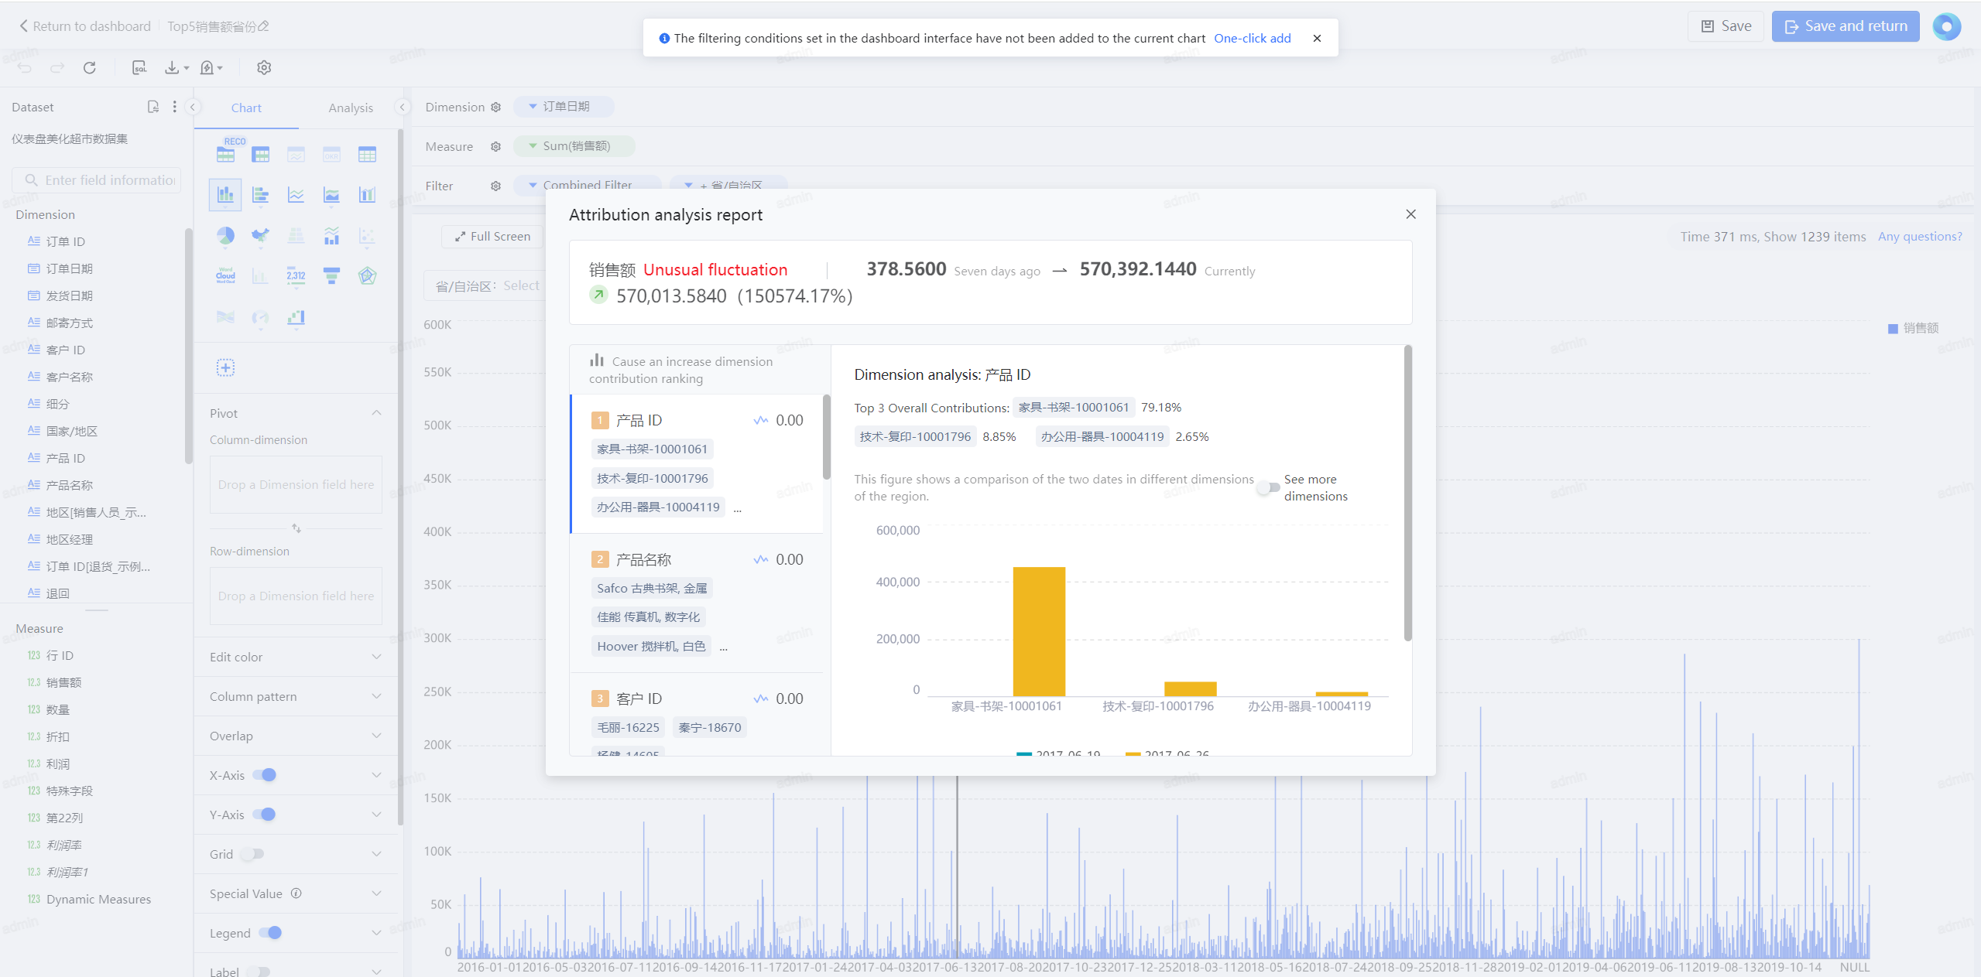Open chart settings gear in toolbar
Screen dimensions: 1981x977
point(264,68)
